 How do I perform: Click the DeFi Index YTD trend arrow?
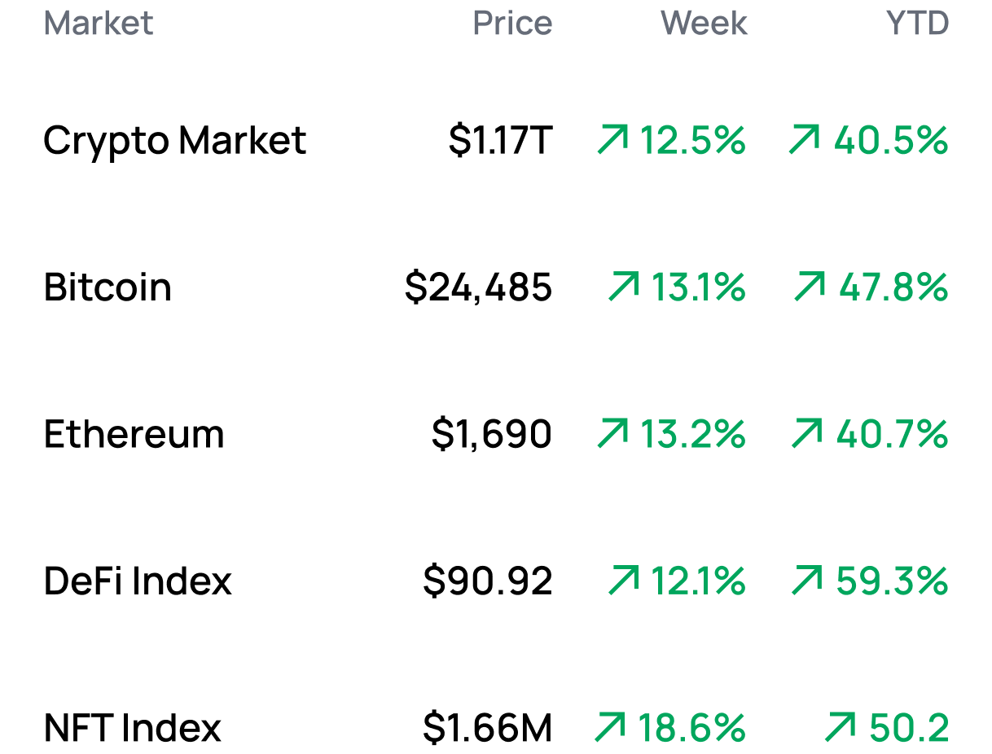coord(807,581)
